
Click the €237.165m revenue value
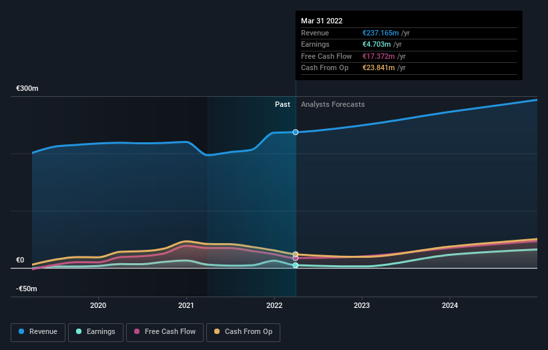point(380,33)
